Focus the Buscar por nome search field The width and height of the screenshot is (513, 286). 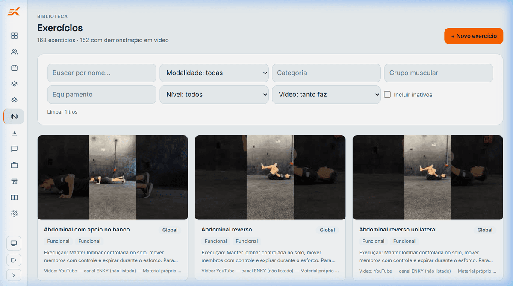[x=102, y=73]
